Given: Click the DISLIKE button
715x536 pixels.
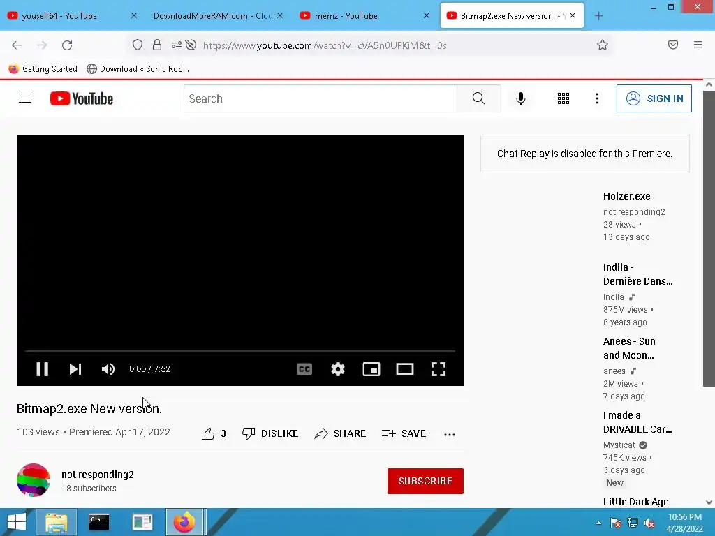Looking at the screenshot, I should 270,433.
